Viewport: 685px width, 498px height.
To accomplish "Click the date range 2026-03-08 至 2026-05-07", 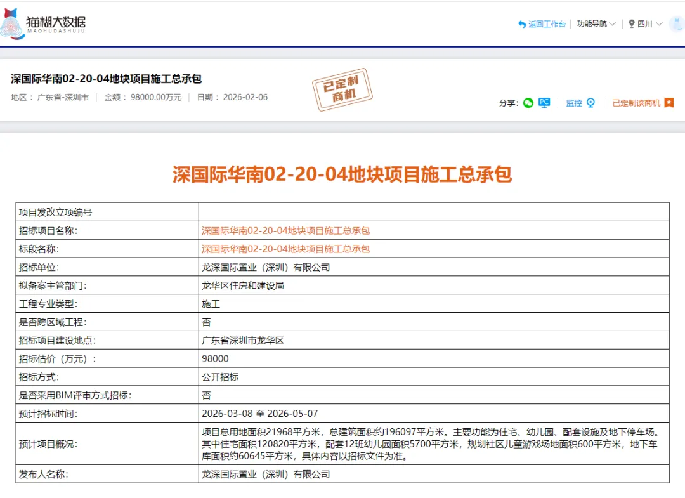I will pos(259,414).
